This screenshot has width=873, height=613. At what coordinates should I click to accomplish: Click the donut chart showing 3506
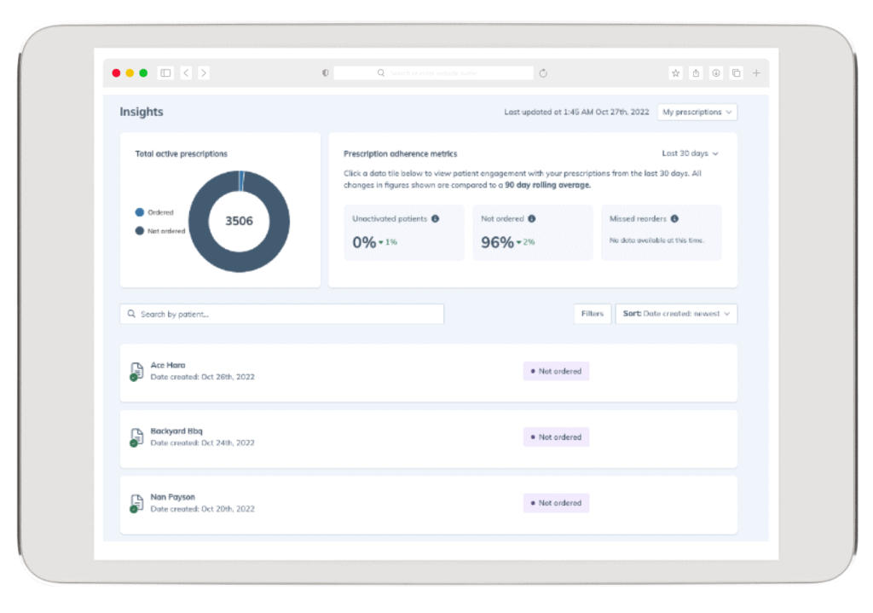tap(239, 221)
